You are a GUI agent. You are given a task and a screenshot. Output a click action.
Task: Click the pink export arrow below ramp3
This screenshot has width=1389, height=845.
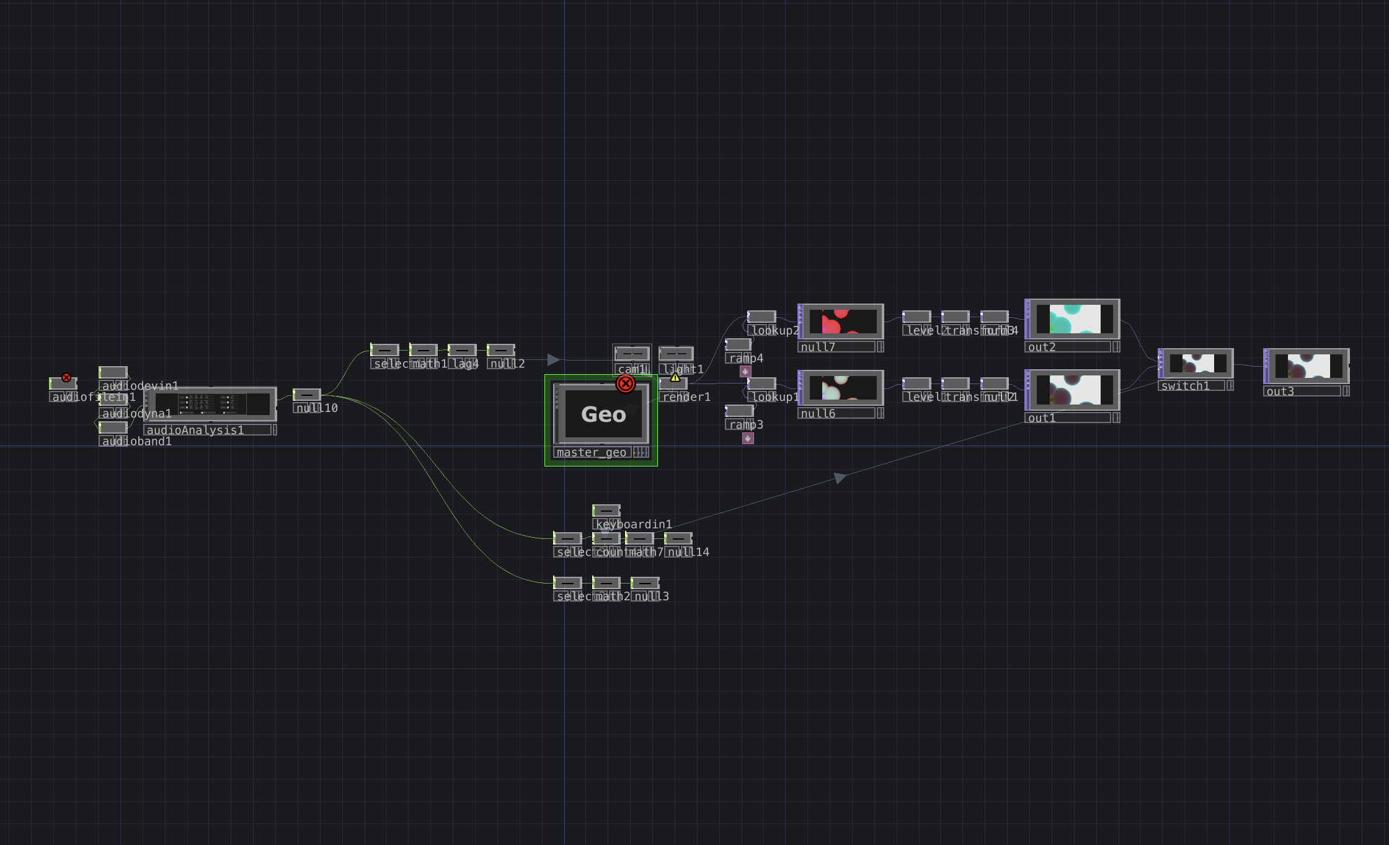coord(748,439)
